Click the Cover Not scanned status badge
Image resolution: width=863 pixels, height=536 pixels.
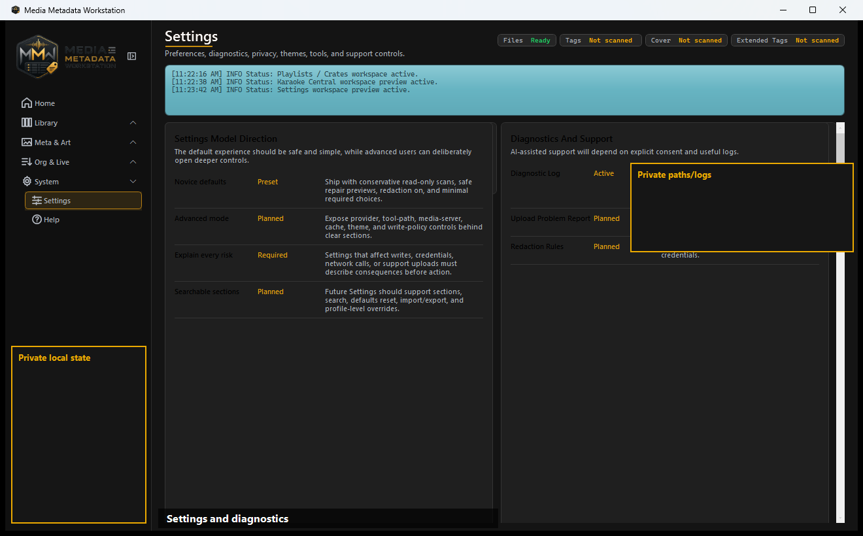(686, 41)
